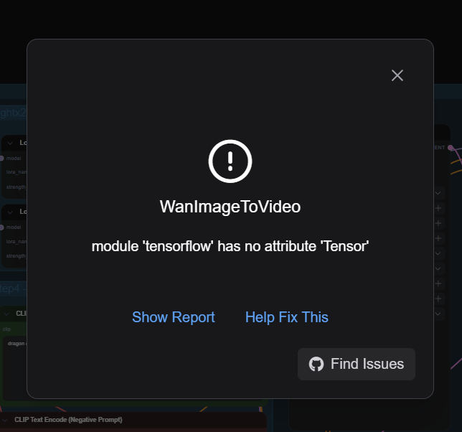The width and height of the screenshot is (462, 432).
Task: Click the lowest plus button in right panel
Action: pos(438,299)
